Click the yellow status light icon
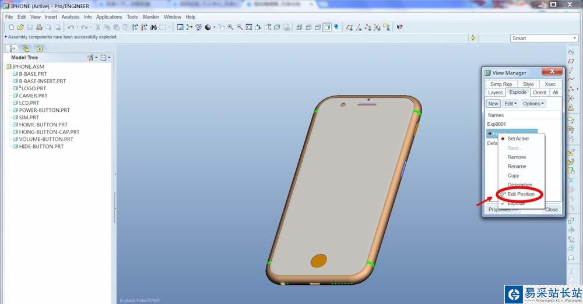Viewport: 583px width, 304px height. pos(473,38)
